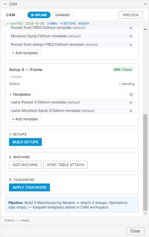
Task: Delete Pocket front deloge FRED template
Action: (131, 45)
